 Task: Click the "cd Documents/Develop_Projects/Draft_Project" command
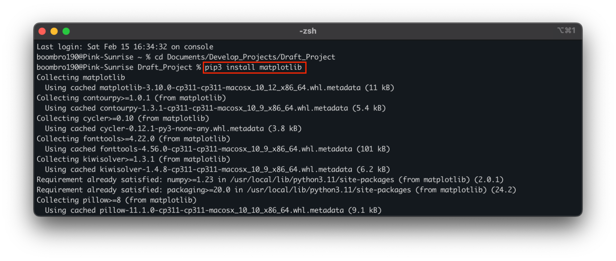245,57
